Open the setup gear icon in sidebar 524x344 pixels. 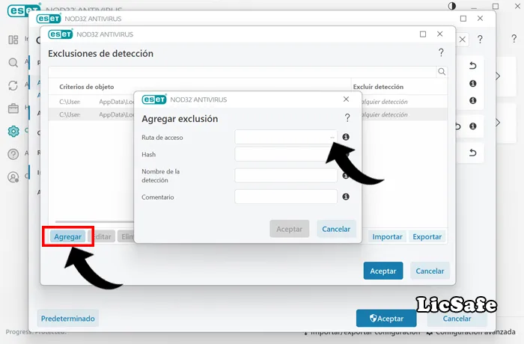(13, 132)
